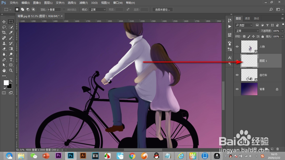The height and width of the screenshot is (160, 285).
Task: Open the extra tools ellipsis menu
Action: tap(4, 76)
